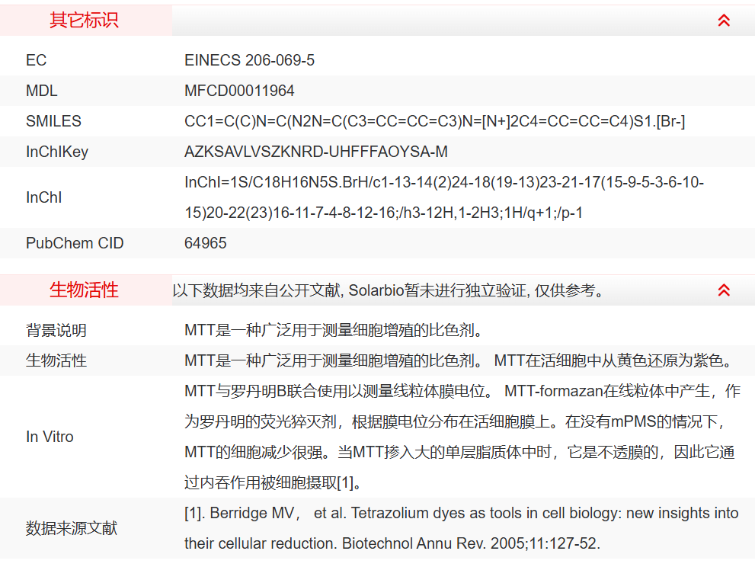Click the Berridge MV reference citation
Image resolution: width=755 pixels, height=567 pixels.
(461, 514)
